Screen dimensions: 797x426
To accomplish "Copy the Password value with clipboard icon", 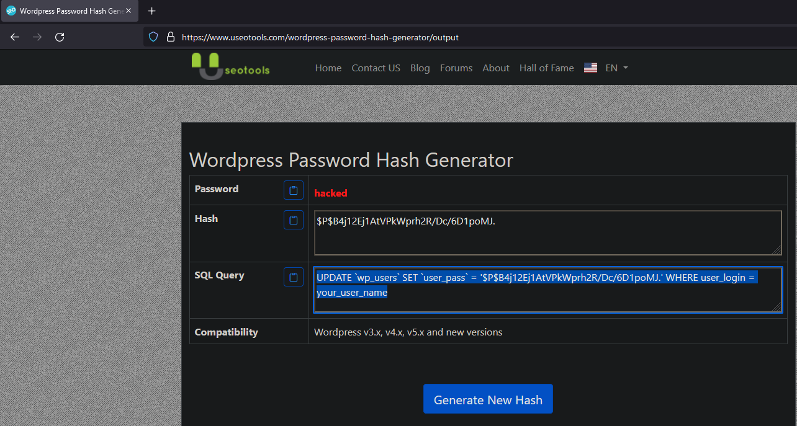I will point(294,190).
